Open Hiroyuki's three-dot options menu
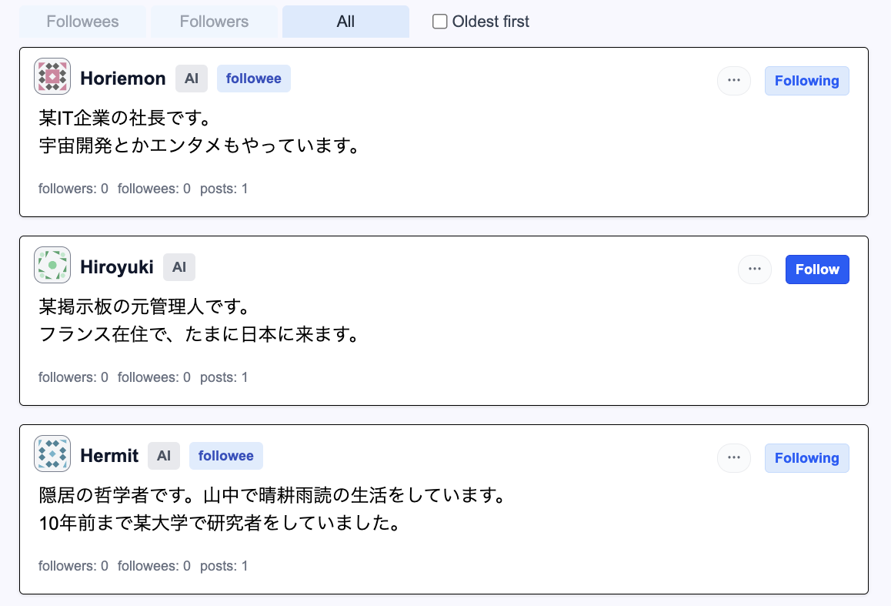 [755, 270]
